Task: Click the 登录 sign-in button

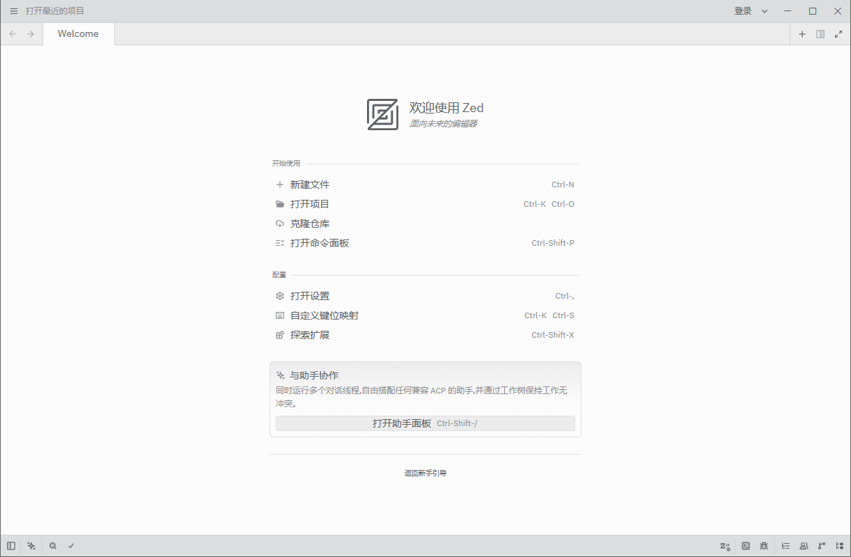Action: click(x=743, y=11)
